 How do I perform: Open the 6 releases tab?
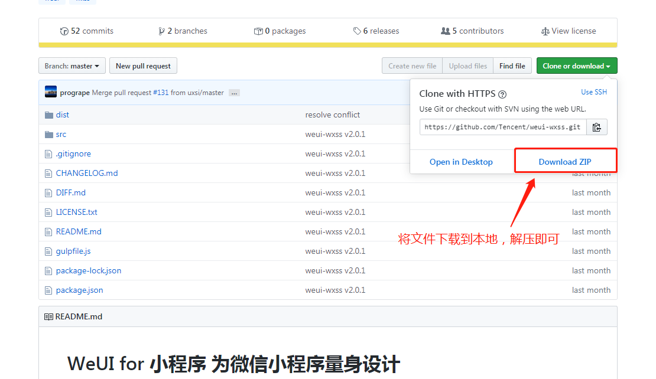click(x=376, y=31)
